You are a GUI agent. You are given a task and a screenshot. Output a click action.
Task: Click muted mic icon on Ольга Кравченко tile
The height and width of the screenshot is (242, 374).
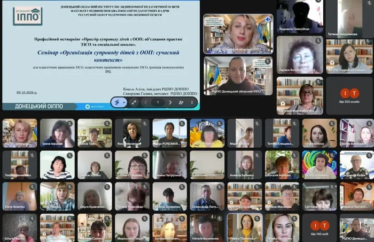pyautogui.click(x=107, y=187)
